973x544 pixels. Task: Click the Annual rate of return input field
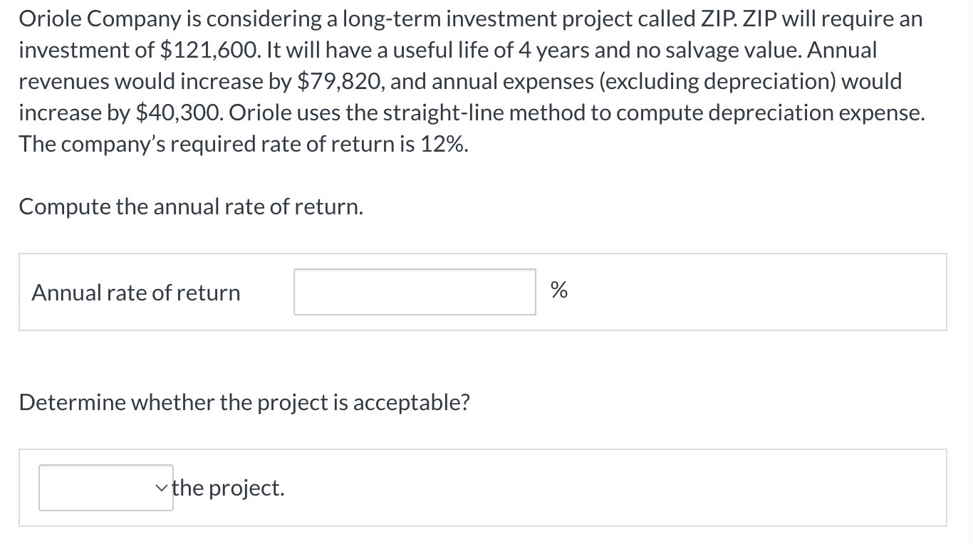[x=415, y=292]
